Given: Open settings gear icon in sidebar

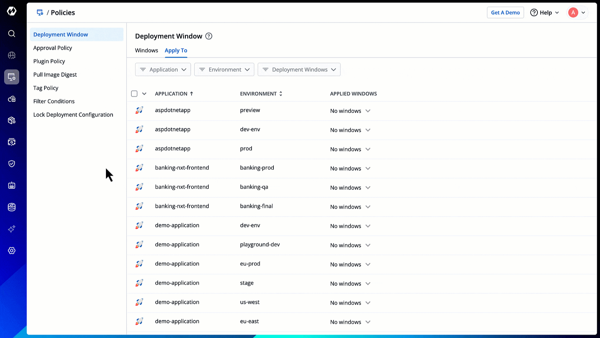Looking at the screenshot, I should click(x=11, y=251).
